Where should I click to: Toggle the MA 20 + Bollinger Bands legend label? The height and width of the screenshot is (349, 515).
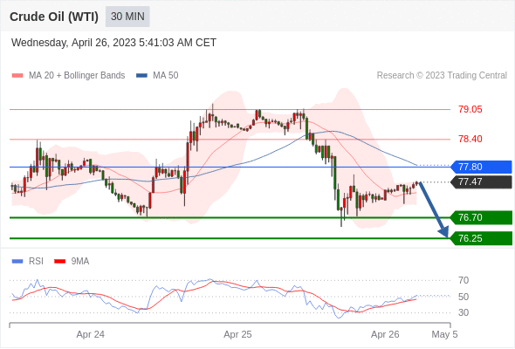(77, 76)
